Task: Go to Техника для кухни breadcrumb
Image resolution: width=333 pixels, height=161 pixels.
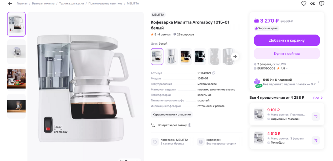Action: (72, 4)
